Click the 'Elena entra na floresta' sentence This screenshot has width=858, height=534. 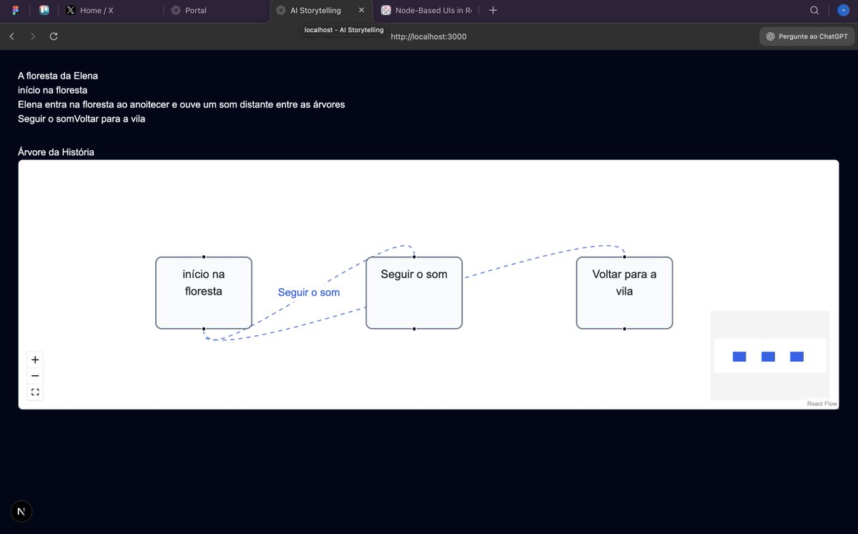pos(182,104)
